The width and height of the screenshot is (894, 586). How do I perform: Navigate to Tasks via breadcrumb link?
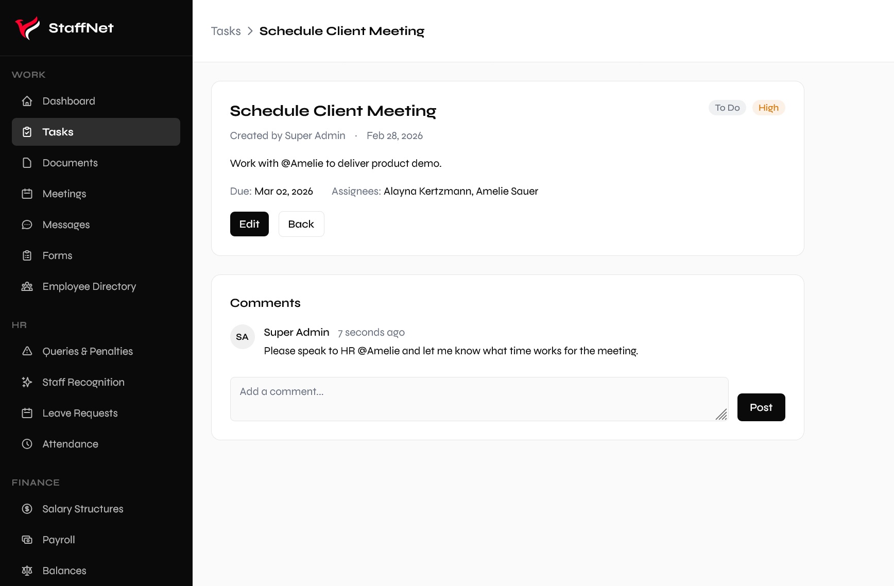226,31
